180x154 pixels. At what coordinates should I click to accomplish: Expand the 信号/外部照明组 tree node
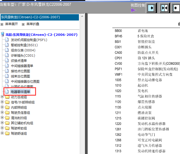[2, 102]
